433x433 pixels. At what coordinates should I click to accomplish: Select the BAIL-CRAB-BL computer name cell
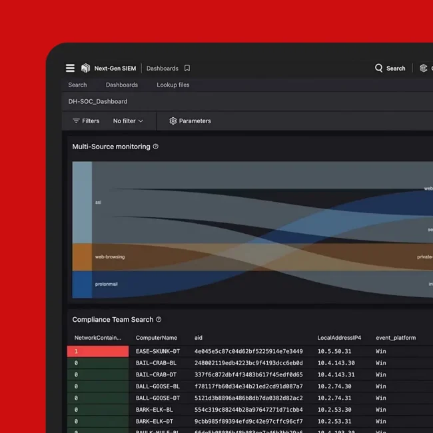pos(156,363)
